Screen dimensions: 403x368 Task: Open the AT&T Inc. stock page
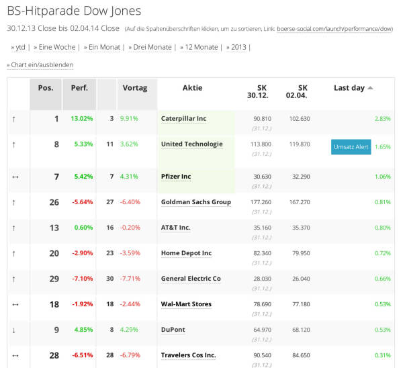point(175,228)
